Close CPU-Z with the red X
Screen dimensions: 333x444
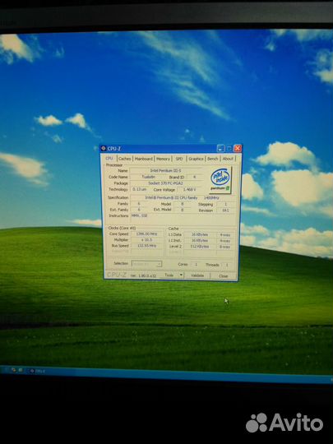click(x=238, y=148)
